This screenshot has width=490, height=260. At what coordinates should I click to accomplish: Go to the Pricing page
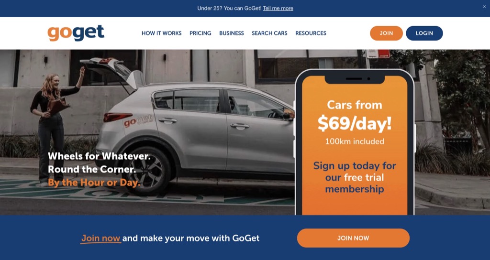click(x=200, y=33)
